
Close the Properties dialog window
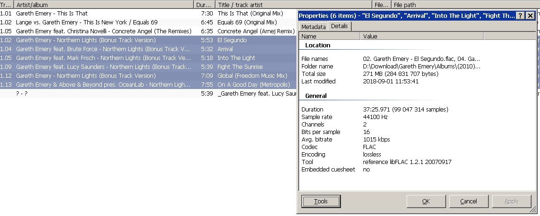(530, 15)
